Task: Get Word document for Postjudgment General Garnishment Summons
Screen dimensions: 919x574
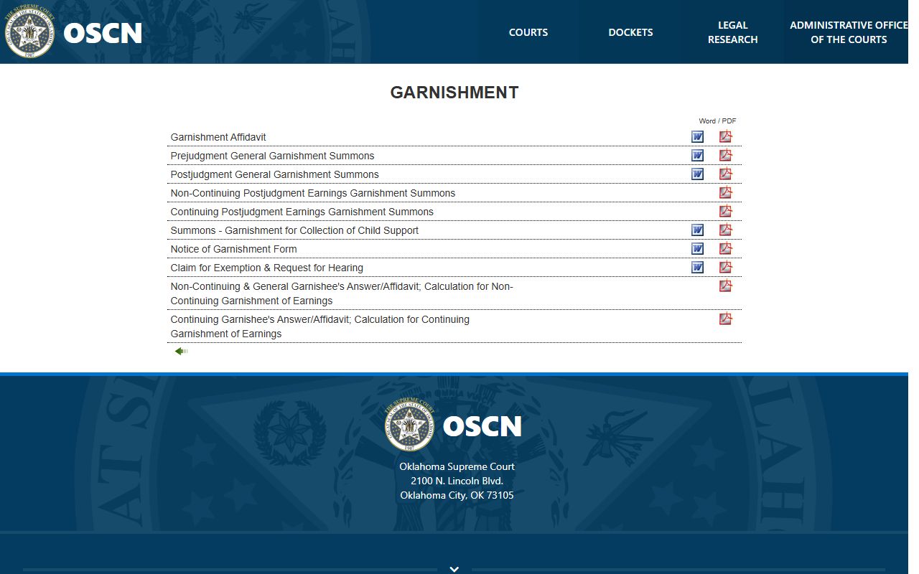Action: (697, 174)
